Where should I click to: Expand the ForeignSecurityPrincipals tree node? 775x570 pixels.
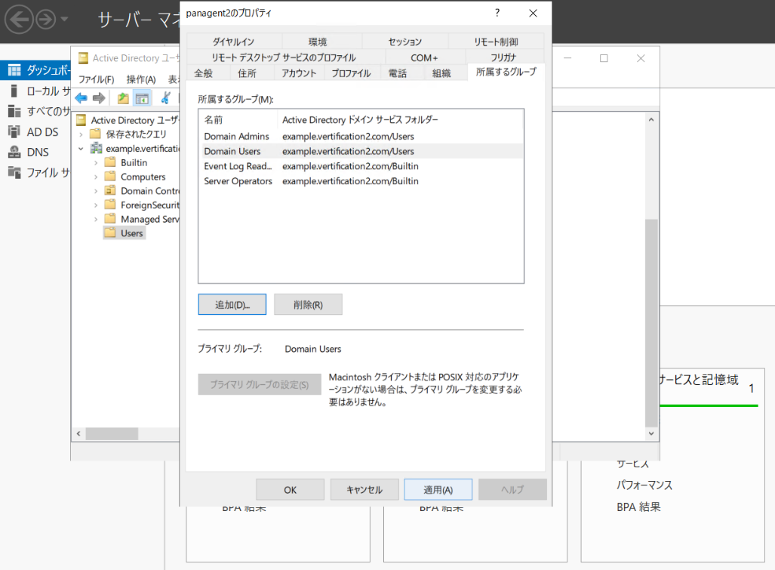coord(96,205)
